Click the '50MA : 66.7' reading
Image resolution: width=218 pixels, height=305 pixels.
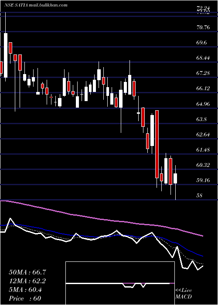pyautogui.click(x=27, y=272)
